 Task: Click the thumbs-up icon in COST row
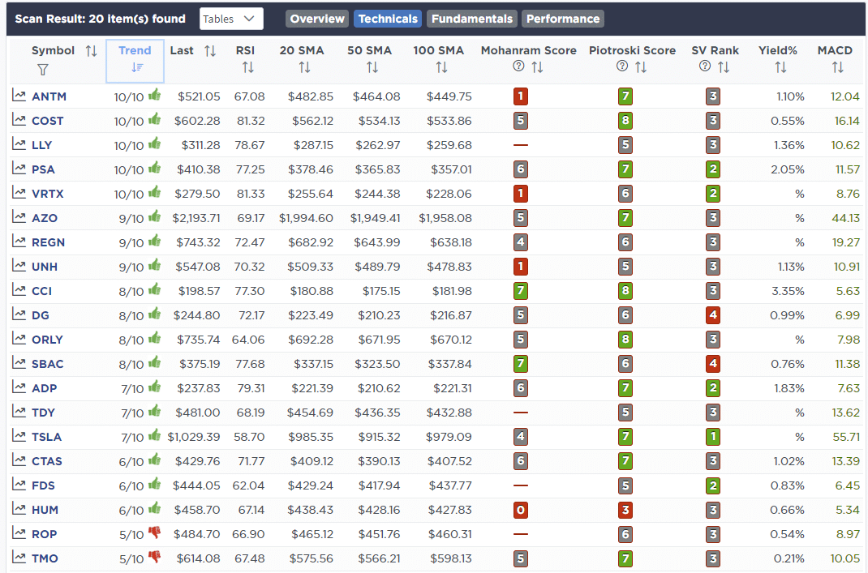(154, 120)
